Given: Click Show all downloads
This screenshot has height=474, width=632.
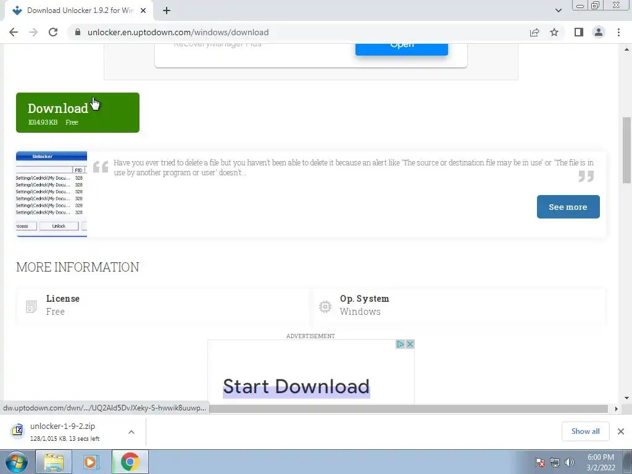Looking at the screenshot, I should point(585,431).
